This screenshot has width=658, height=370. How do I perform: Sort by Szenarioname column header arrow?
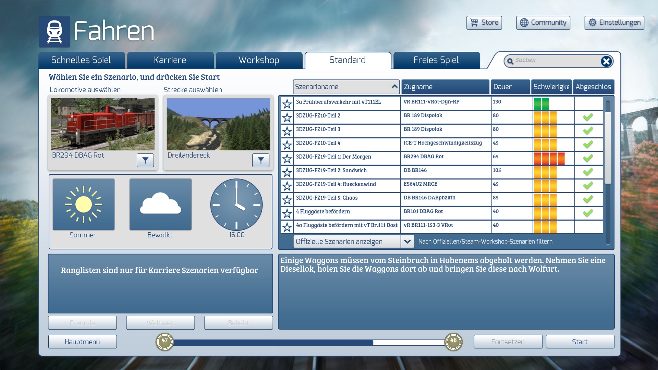point(394,87)
